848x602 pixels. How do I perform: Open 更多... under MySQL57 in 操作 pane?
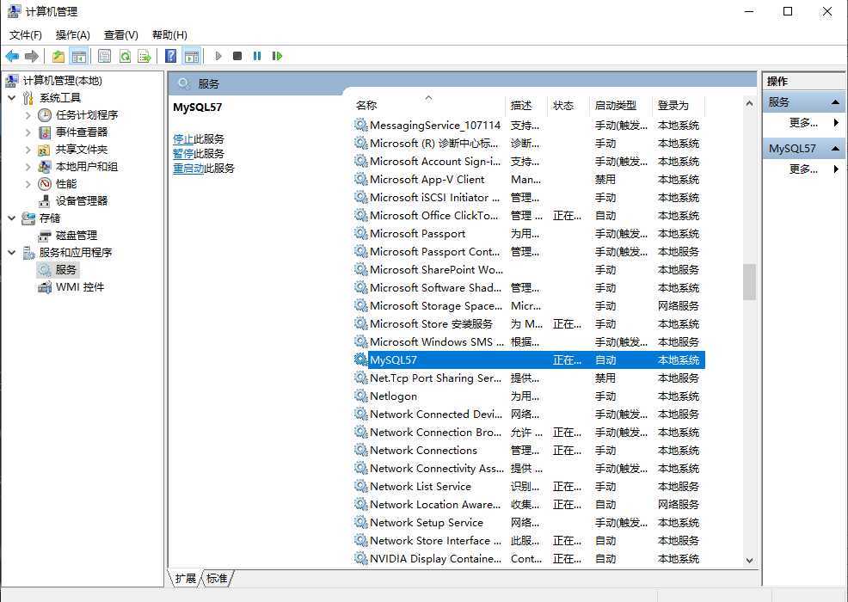[803, 169]
